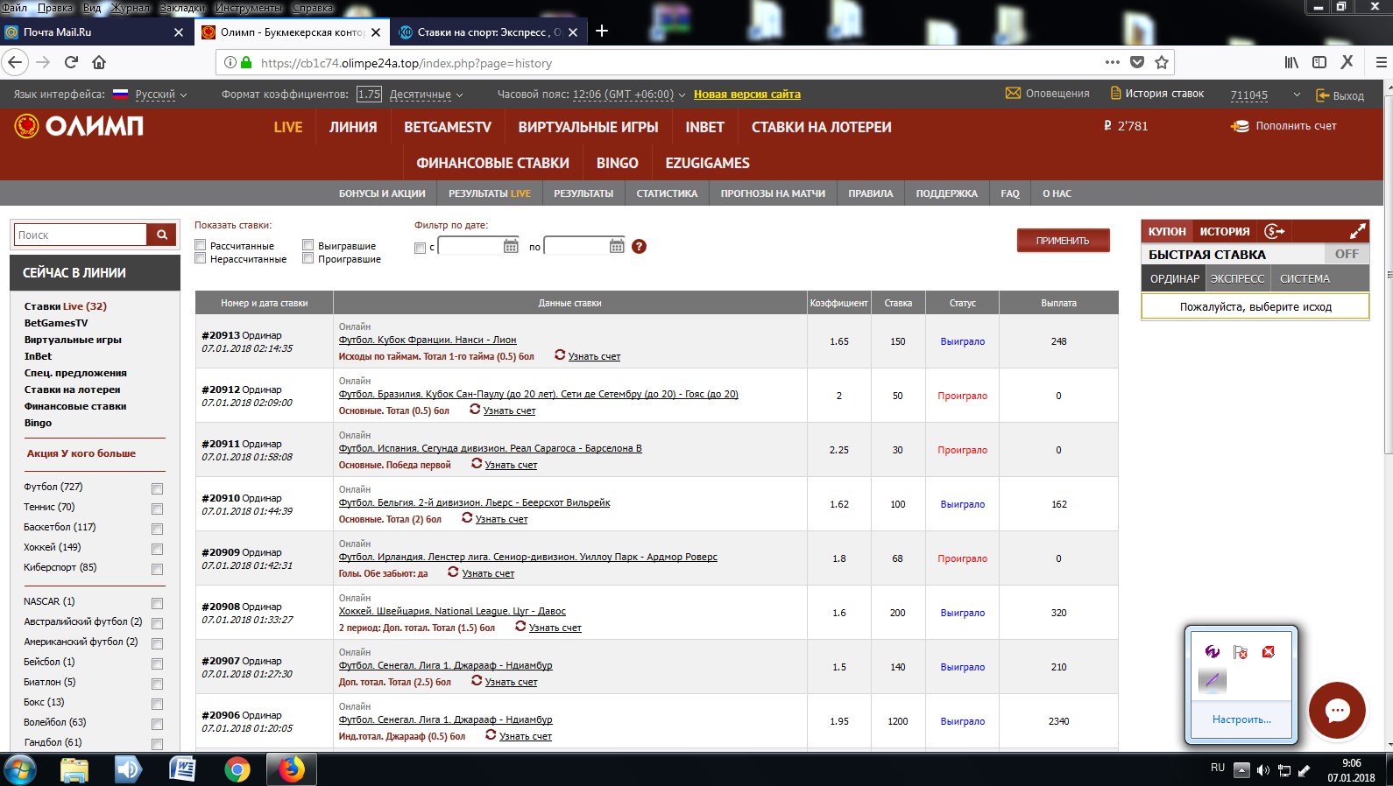Go to browser home page icon
This screenshot has height=786, width=1393.
99,62
